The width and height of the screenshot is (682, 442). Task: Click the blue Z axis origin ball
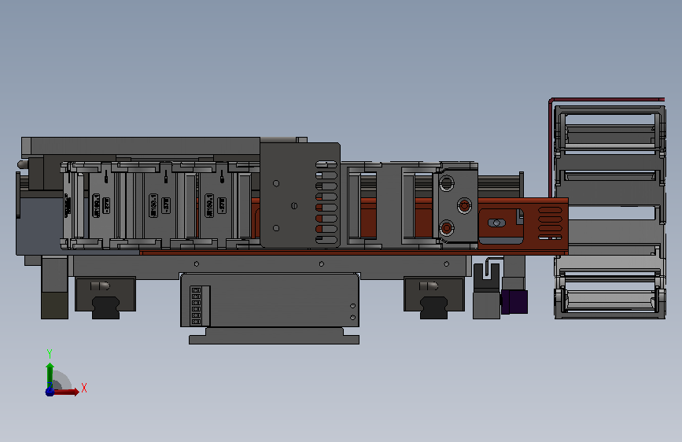click(x=50, y=392)
